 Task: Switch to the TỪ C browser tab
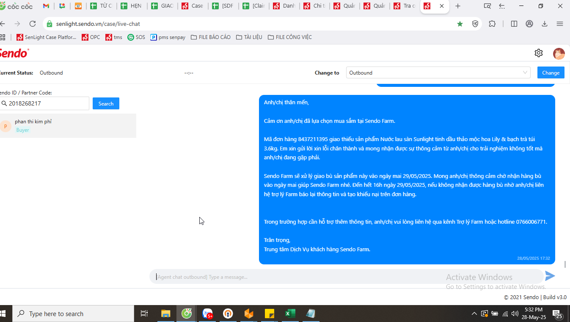101,6
